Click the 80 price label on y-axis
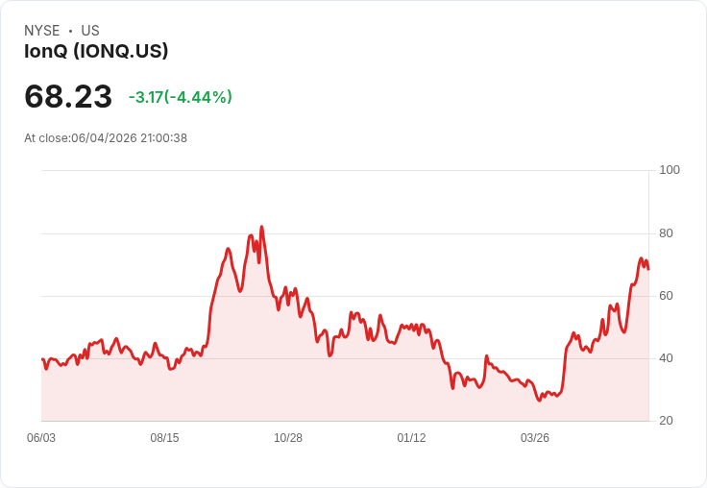Screen dimensions: 707x488 coord(666,233)
